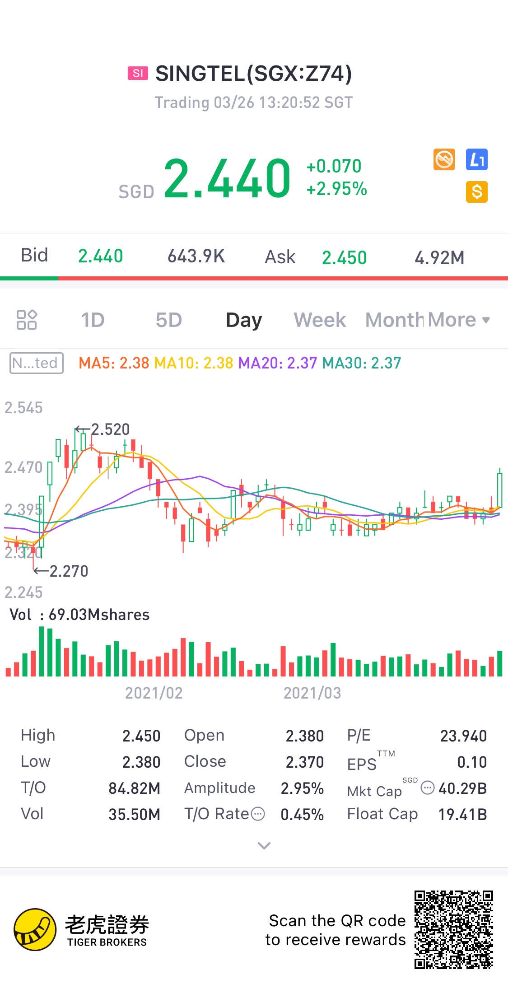The height and width of the screenshot is (984, 508).
Task: Select the Month chart tab
Action: 394,320
